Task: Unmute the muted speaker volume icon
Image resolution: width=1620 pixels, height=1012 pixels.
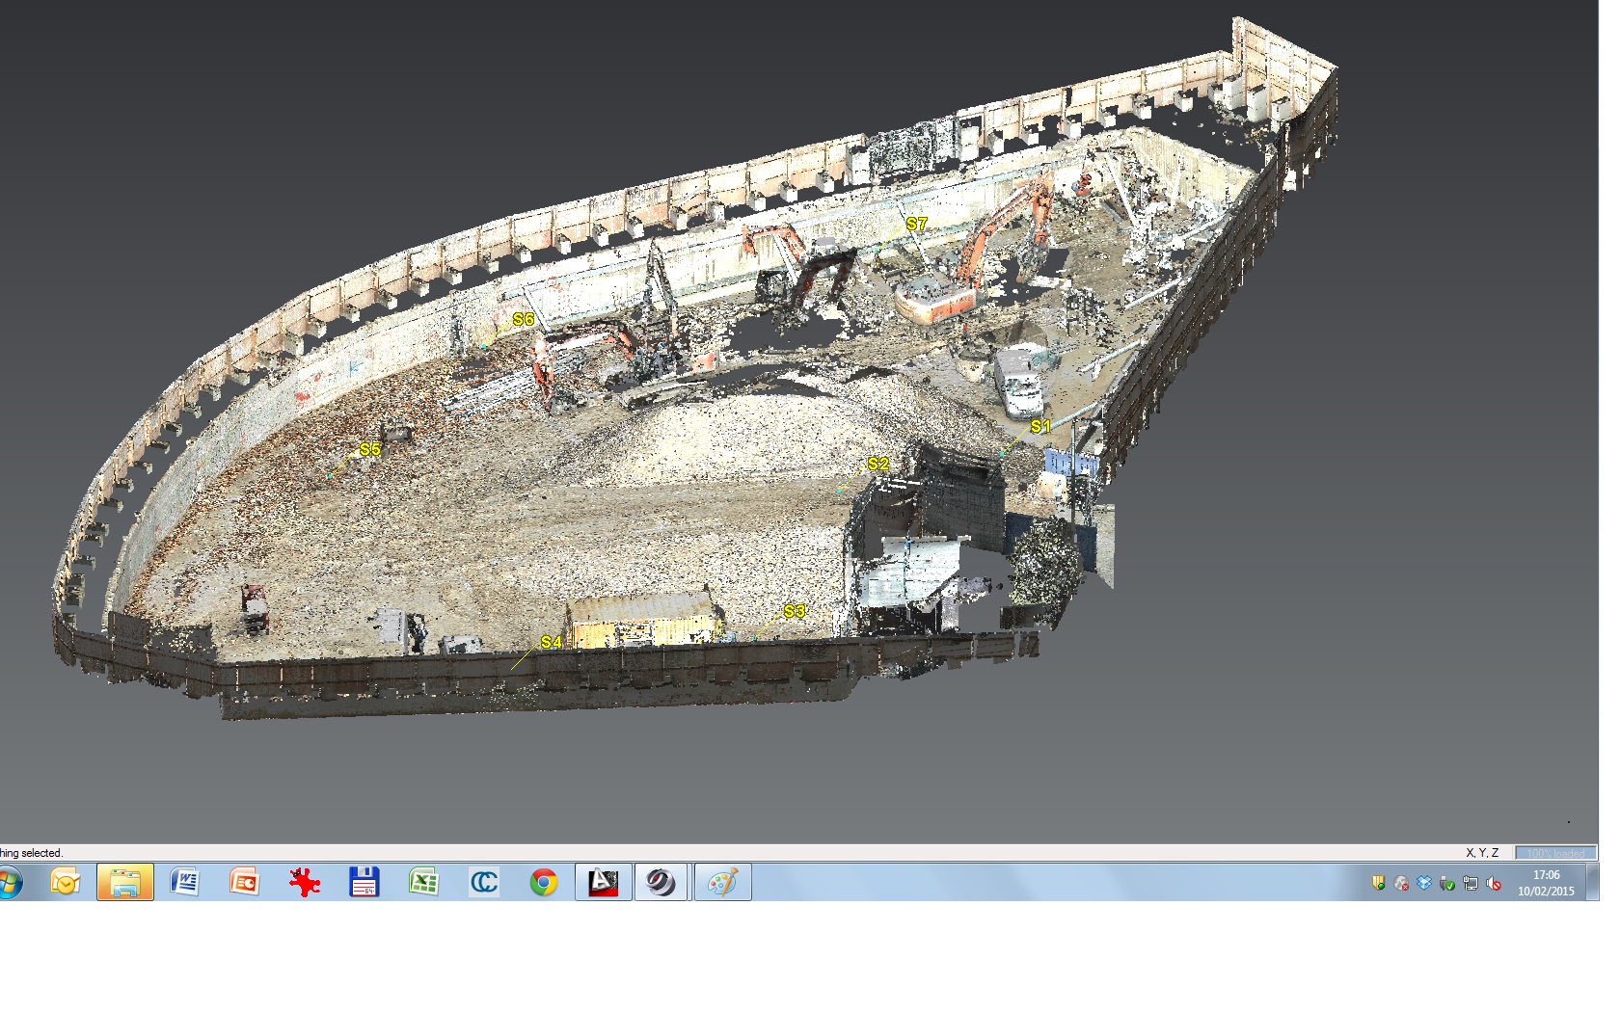Action: click(1494, 883)
